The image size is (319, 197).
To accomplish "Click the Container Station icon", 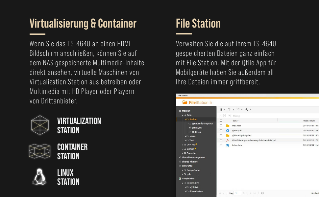I will tap(40, 151).
